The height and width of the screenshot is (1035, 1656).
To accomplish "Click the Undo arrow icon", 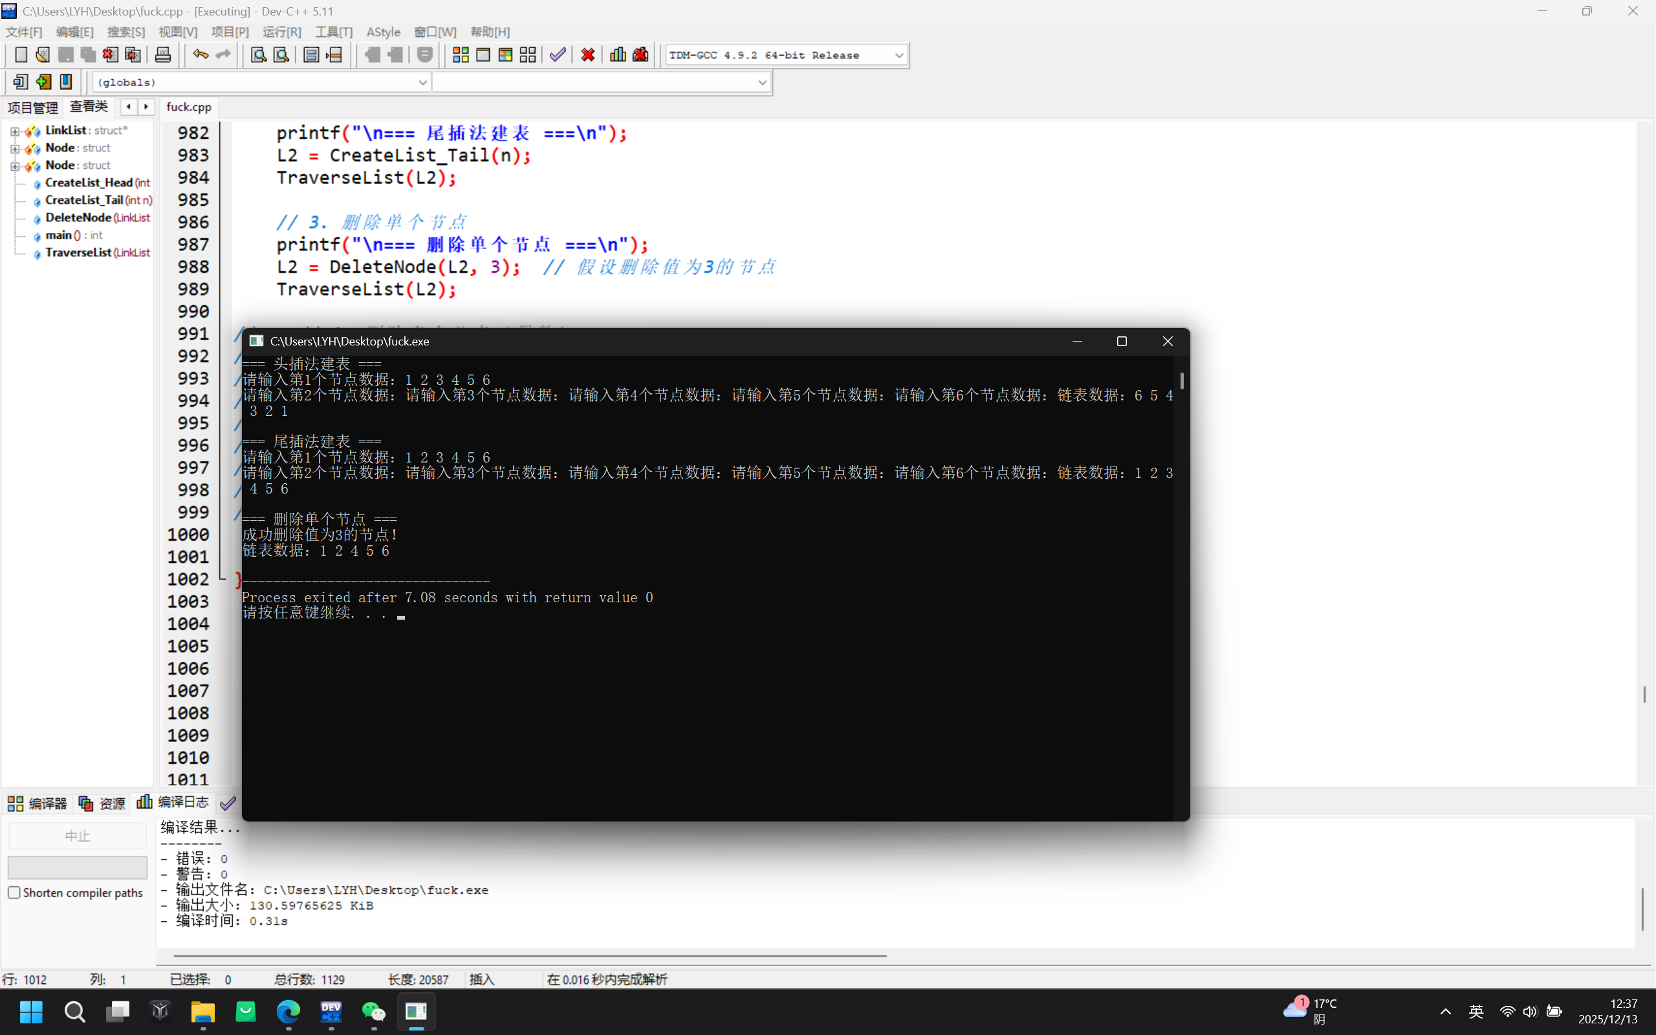I will point(200,55).
